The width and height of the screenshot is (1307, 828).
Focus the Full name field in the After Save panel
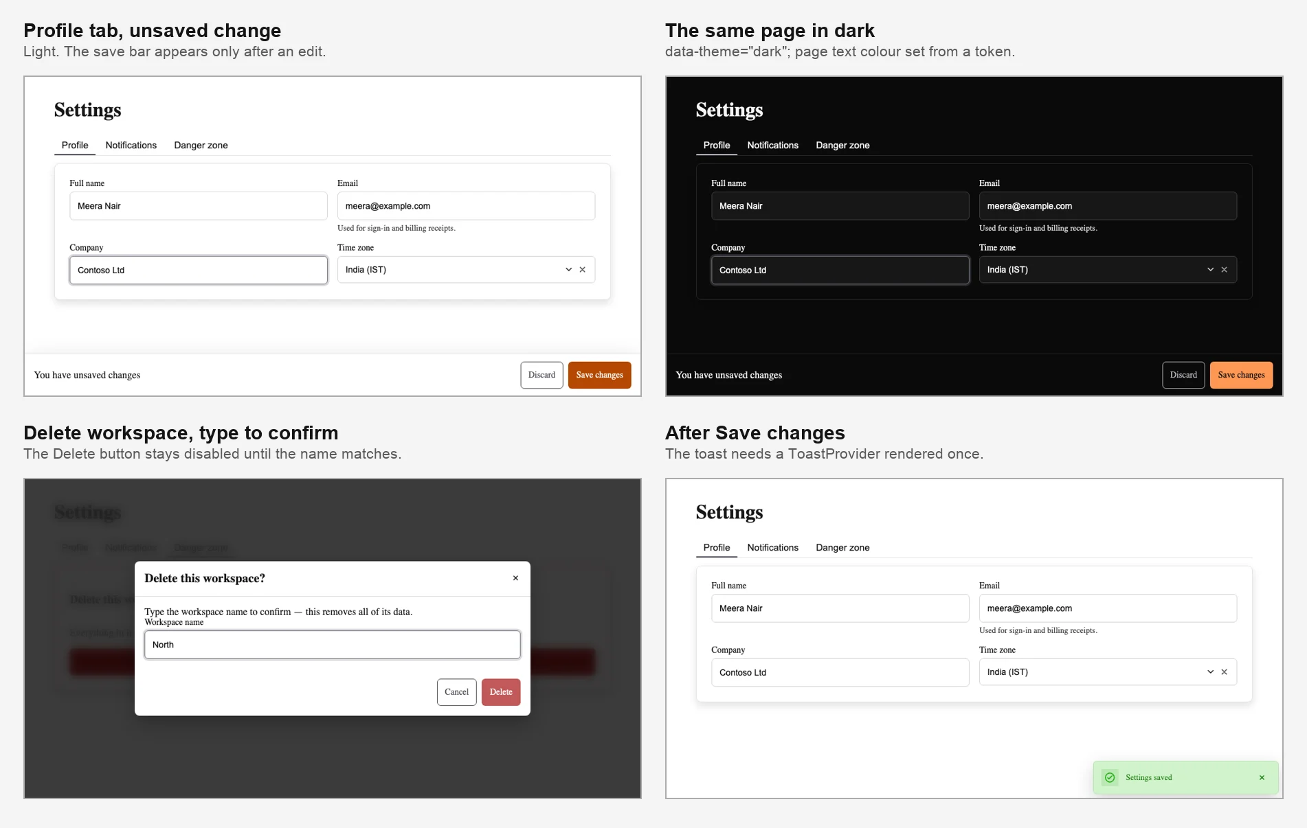(x=840, y=608)
